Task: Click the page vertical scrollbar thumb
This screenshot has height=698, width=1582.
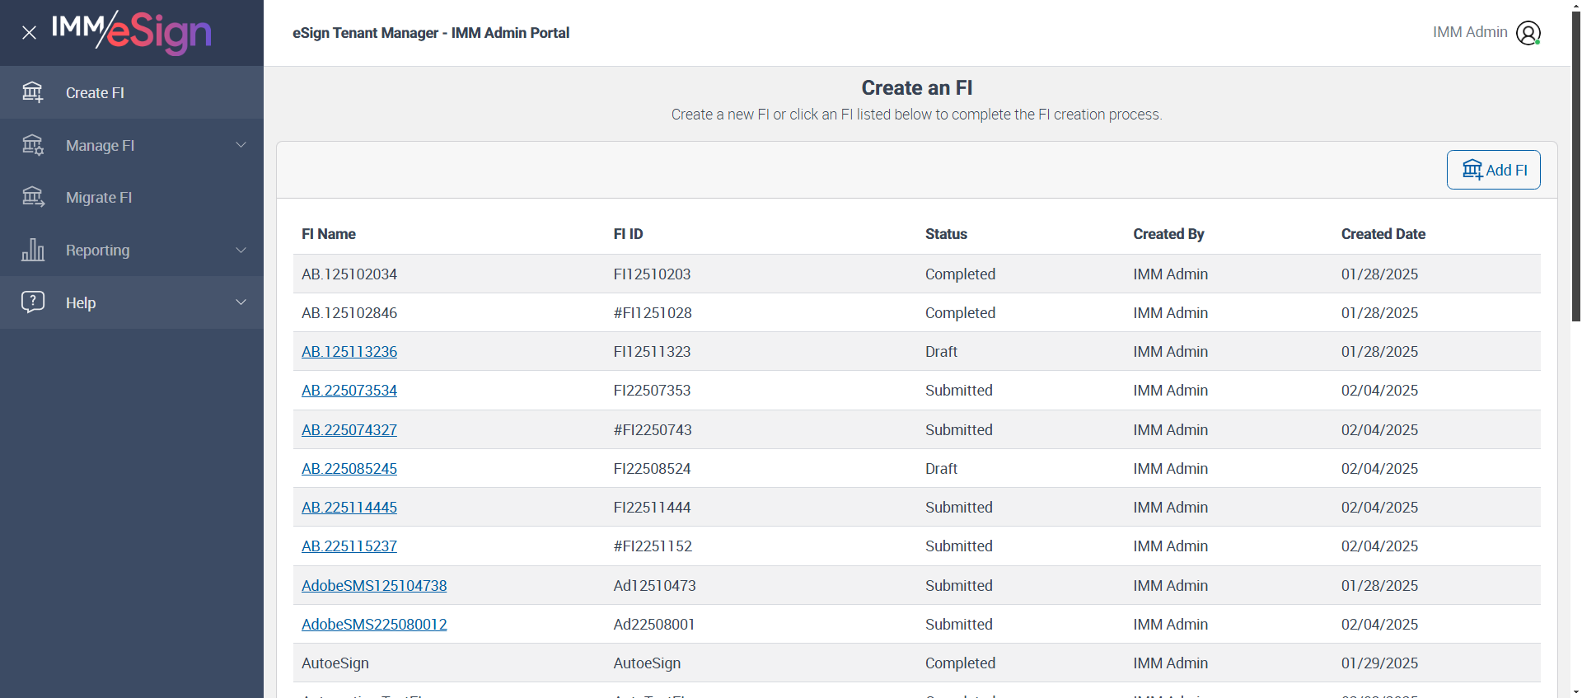Action: click(x=1576, y=165)
